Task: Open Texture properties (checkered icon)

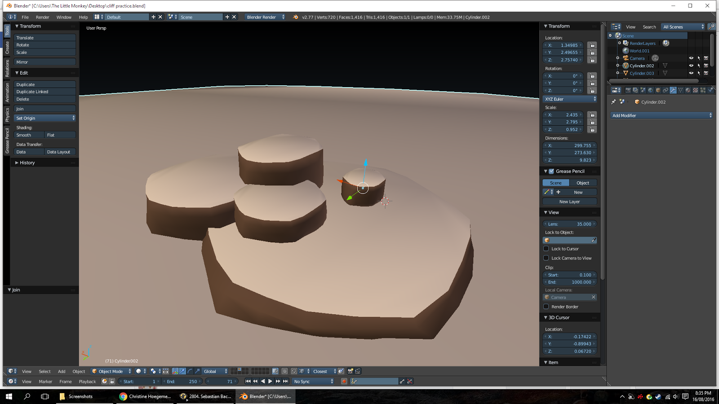Action: point(695,90)
